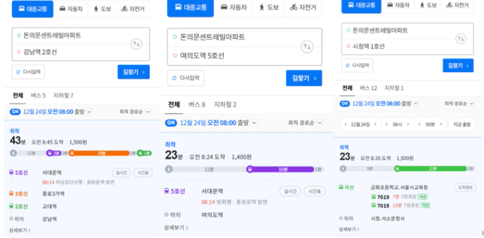
Task: Click walking start icon on 시청역 route bar
Action: [342, 169]
